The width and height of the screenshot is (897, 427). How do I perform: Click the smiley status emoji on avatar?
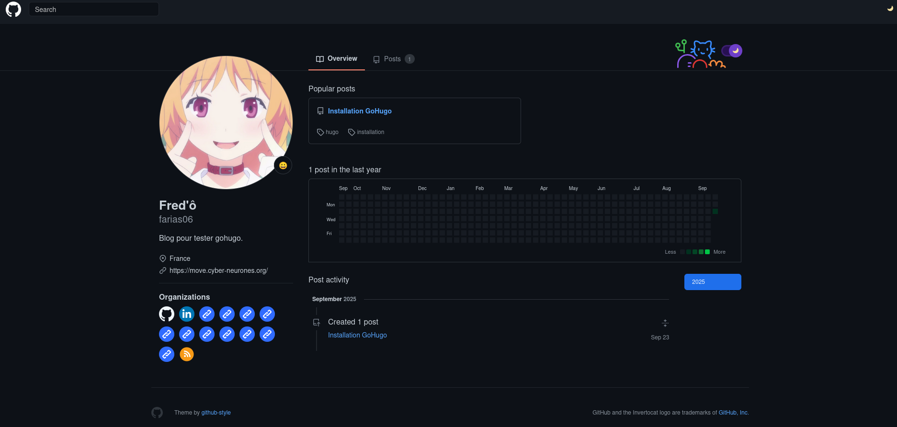[283, 165]
